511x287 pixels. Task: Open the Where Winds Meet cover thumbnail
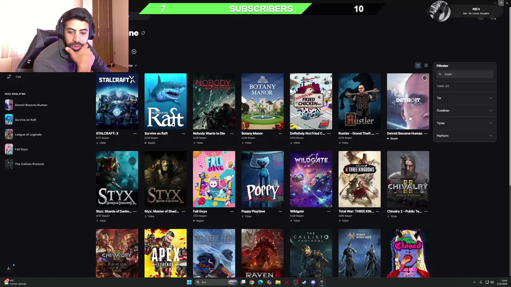point(359,253)
